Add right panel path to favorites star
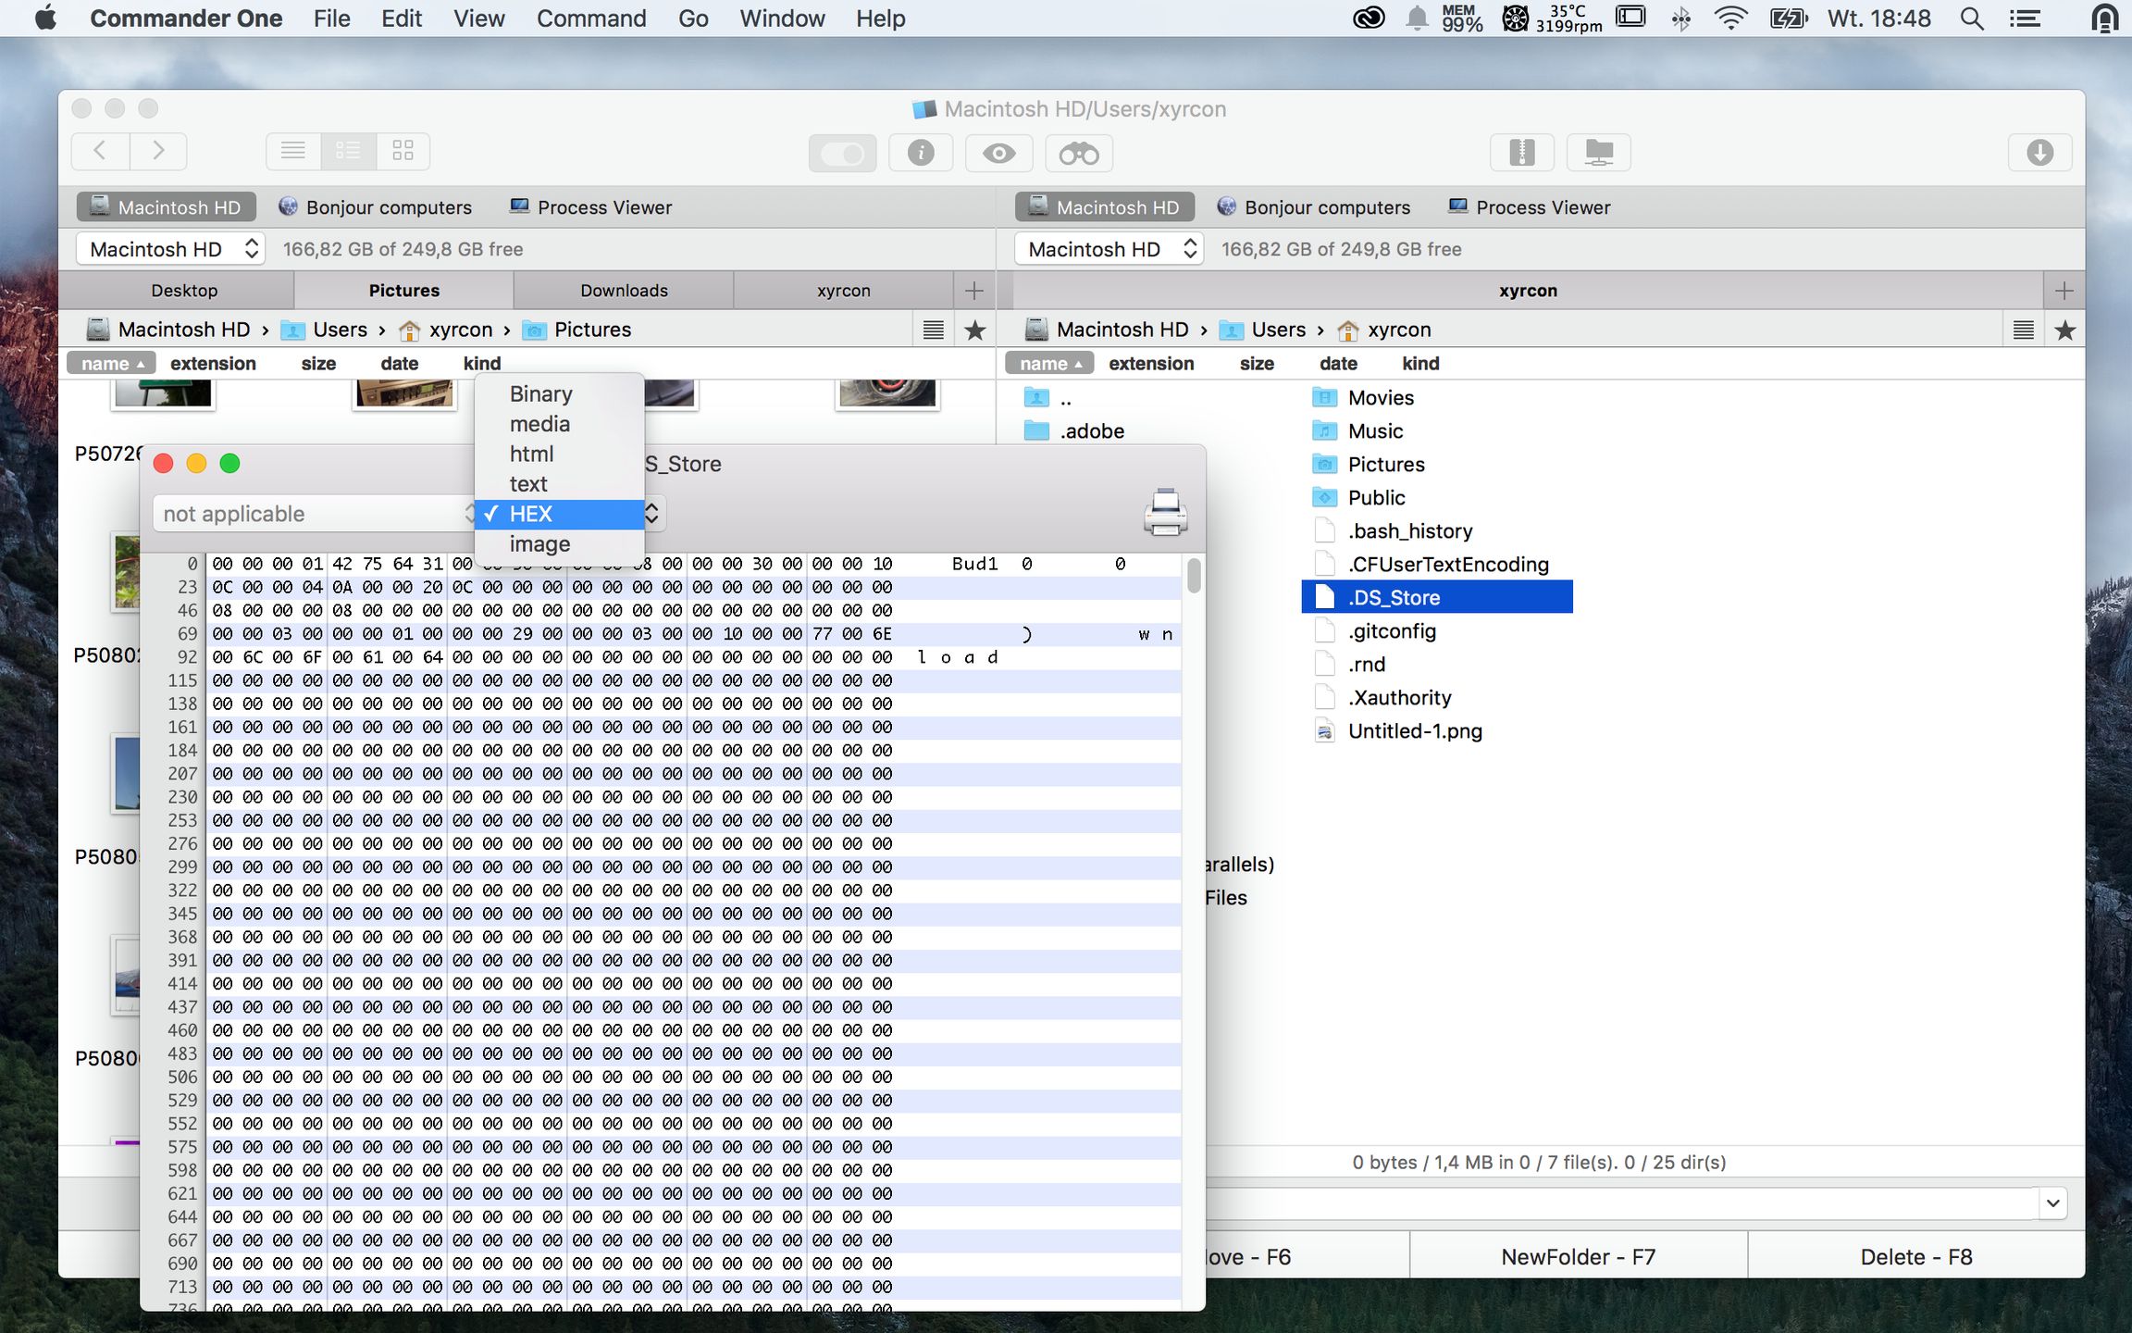2132x1333 pixels. tap(2064, 330)
